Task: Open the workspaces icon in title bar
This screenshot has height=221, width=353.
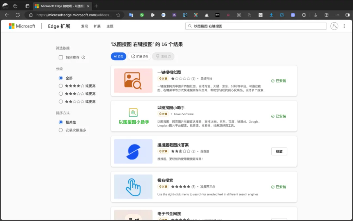Action: (15, 6)
